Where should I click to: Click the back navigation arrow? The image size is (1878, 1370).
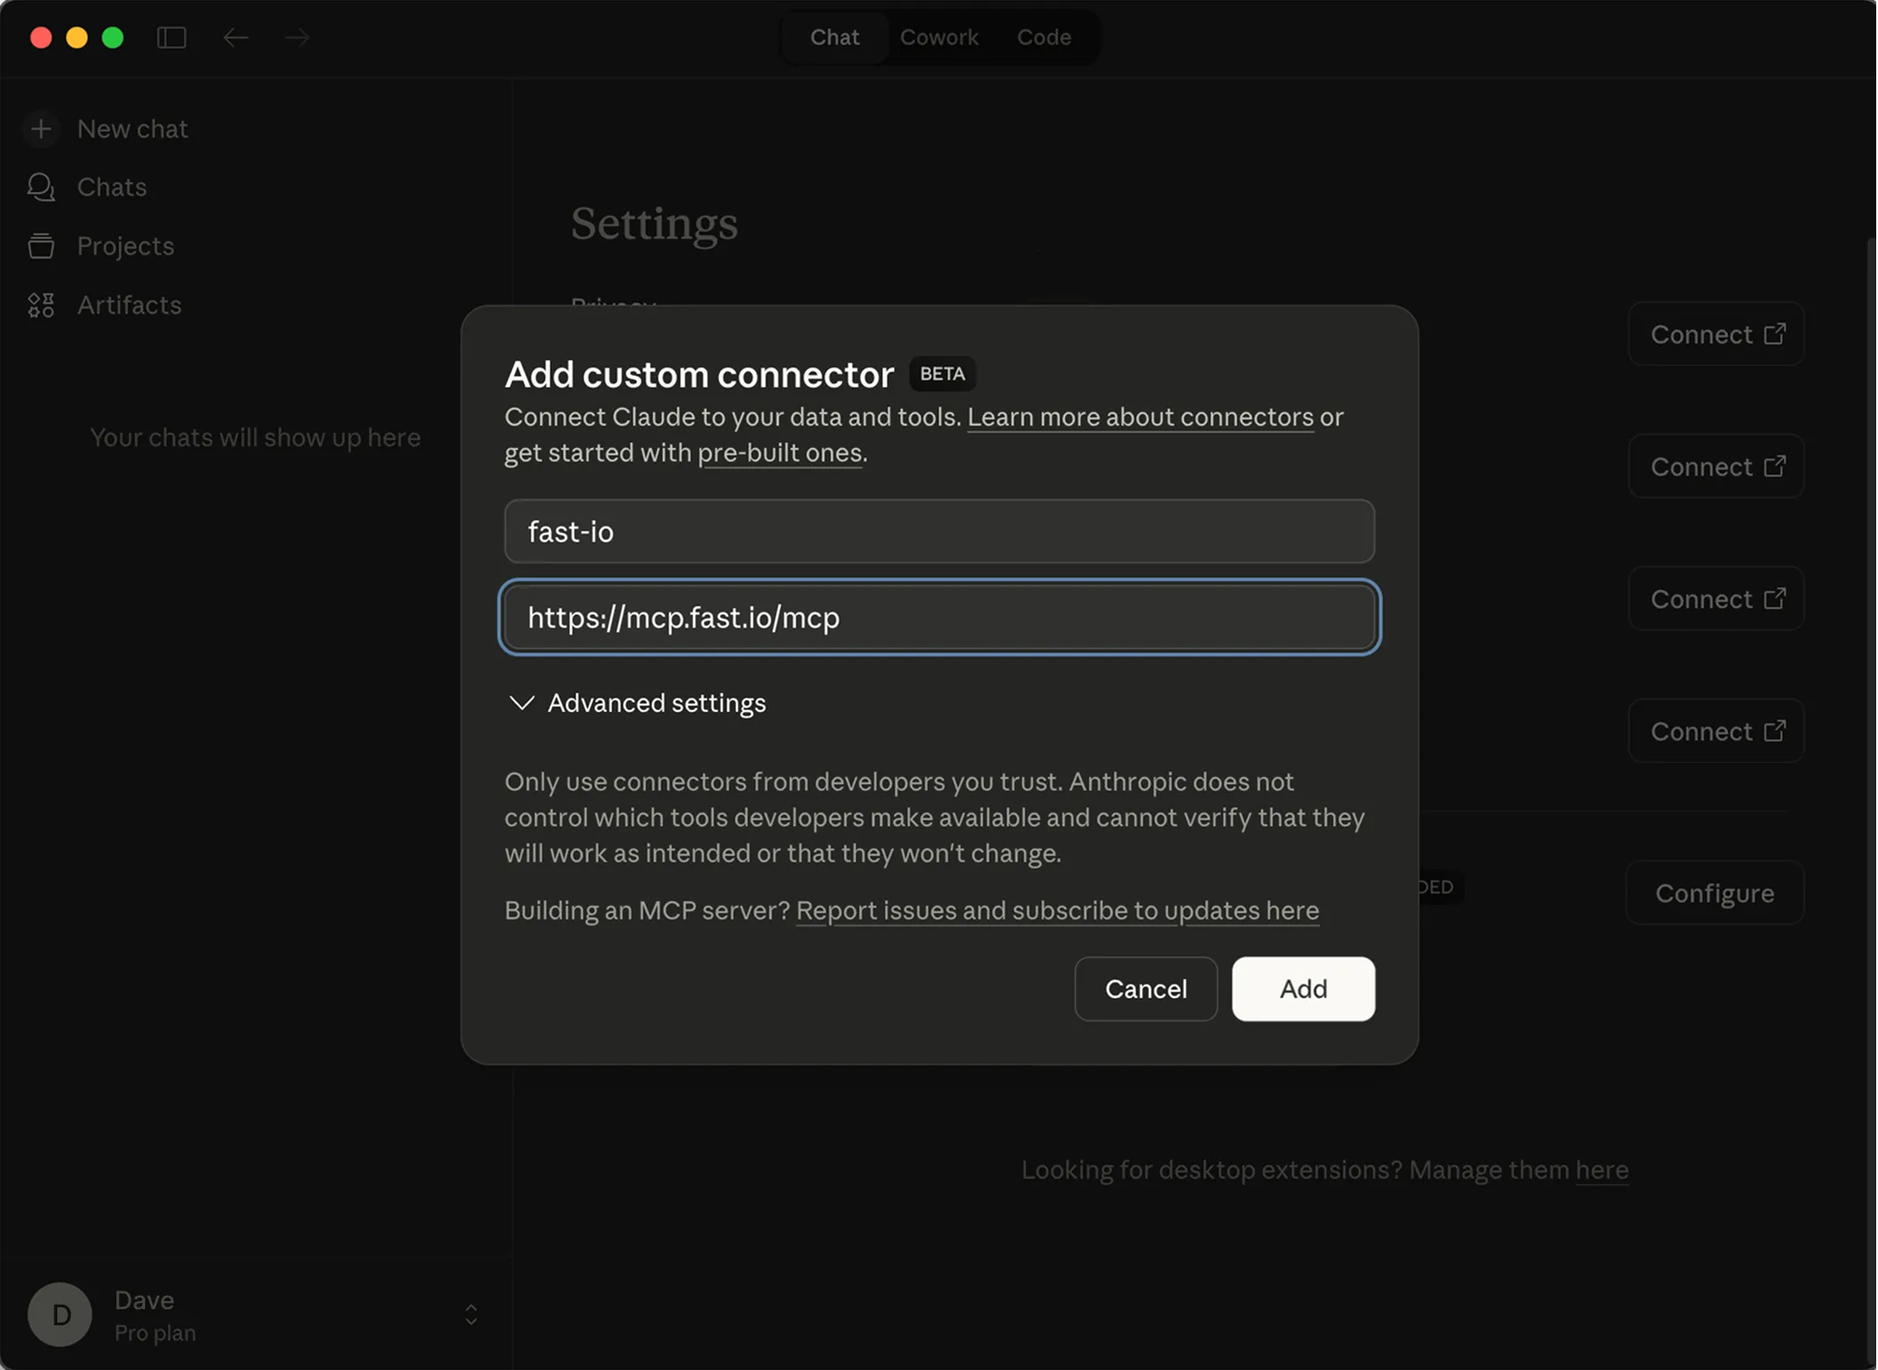(x=235, y=38)
